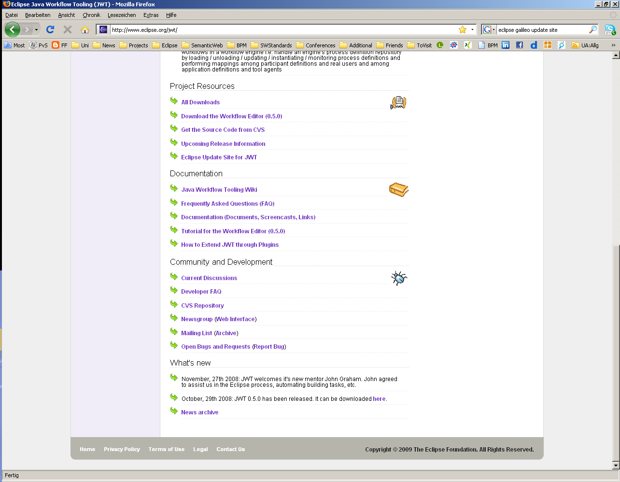Viewport: 620px width, 482px height.
Task: Open Get the Source Code from CVS
Action: click(x=223, y=130)
